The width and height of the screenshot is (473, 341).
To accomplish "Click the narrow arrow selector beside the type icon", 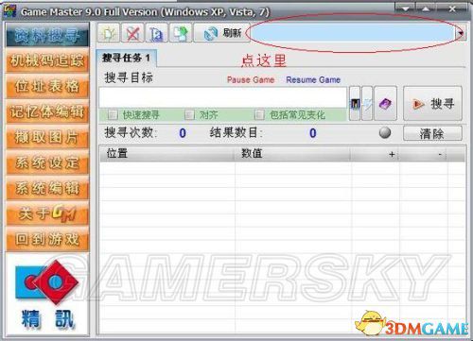I will coord(367,104).
